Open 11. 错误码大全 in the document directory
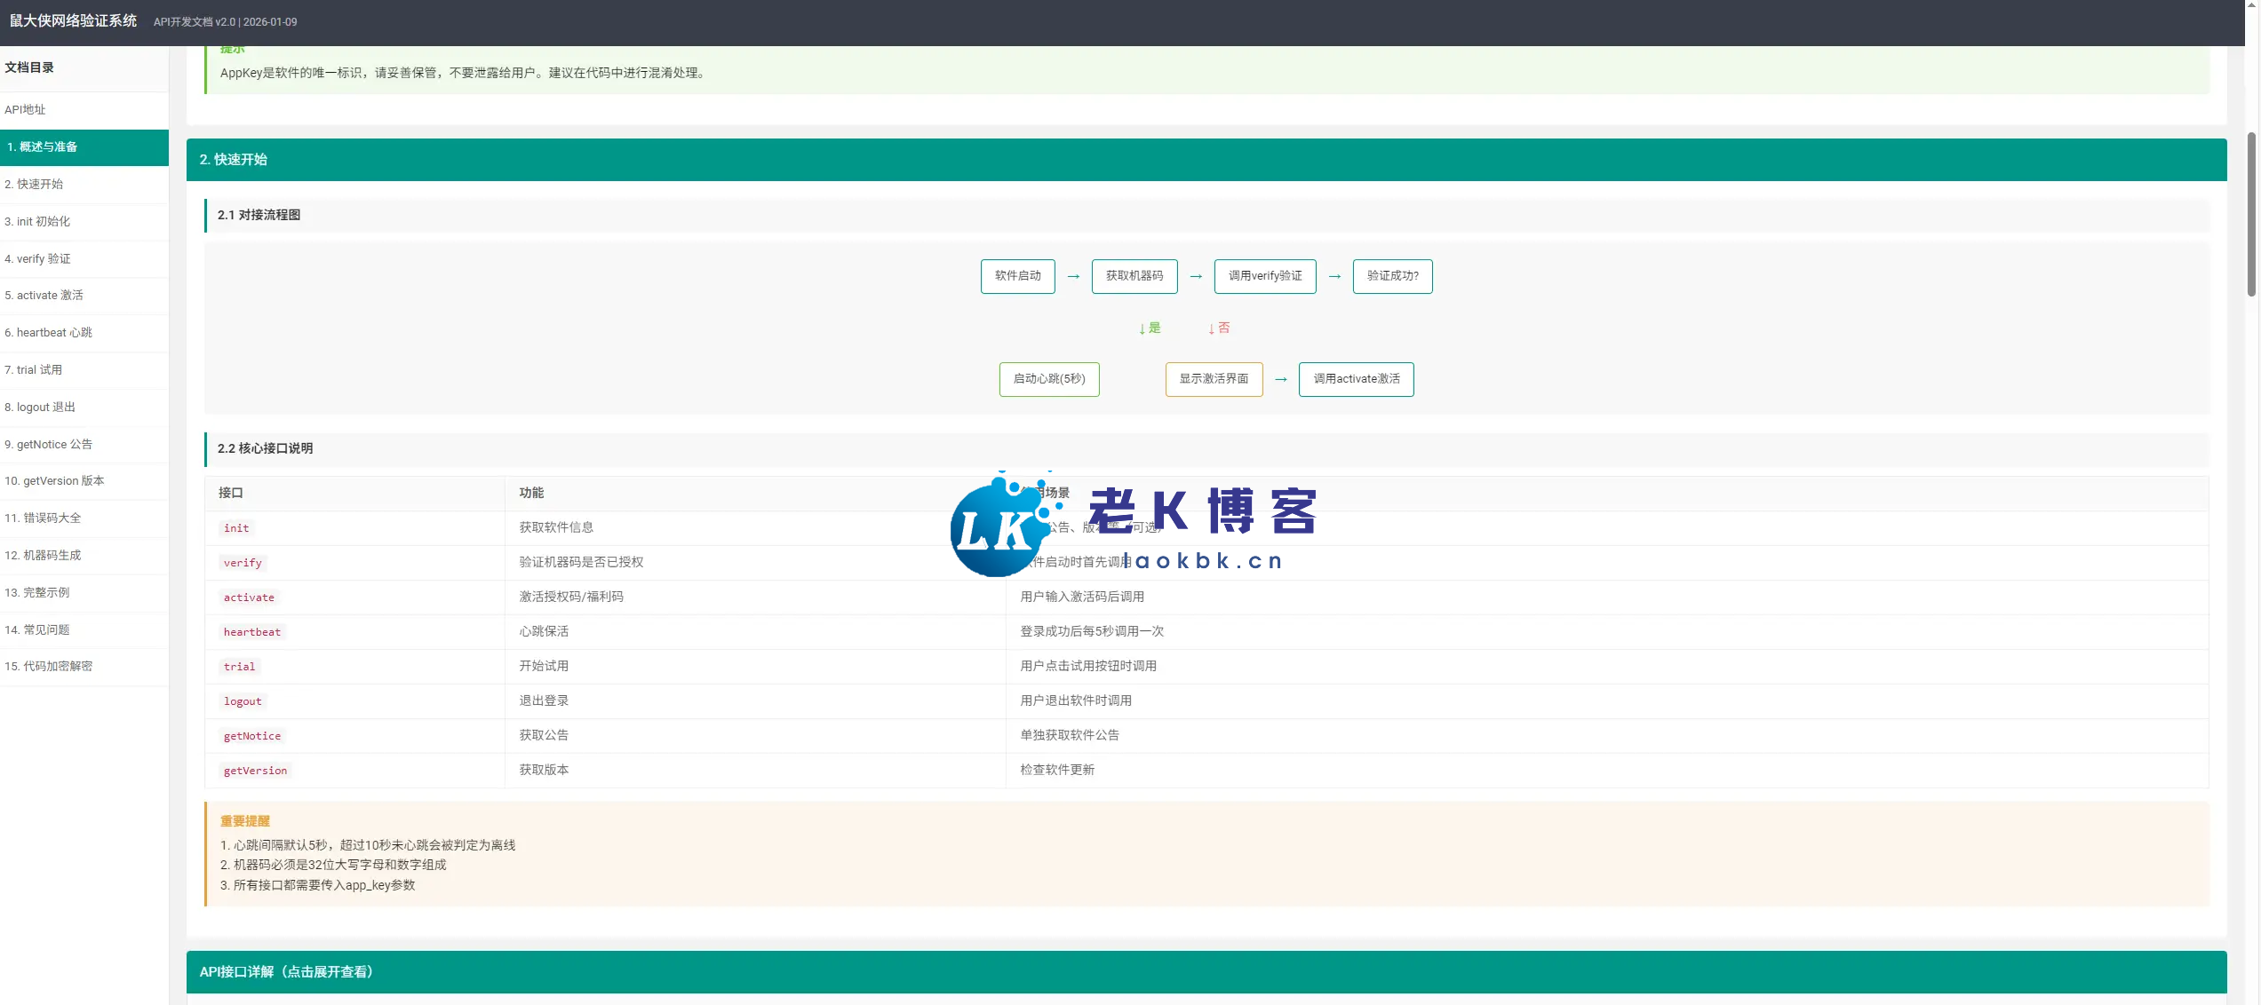 pos(43,518)
